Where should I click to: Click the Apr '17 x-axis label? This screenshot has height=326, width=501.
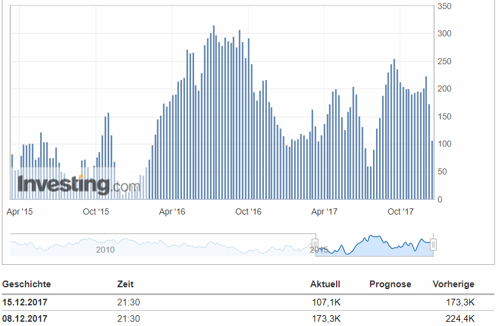coord(324,211)
